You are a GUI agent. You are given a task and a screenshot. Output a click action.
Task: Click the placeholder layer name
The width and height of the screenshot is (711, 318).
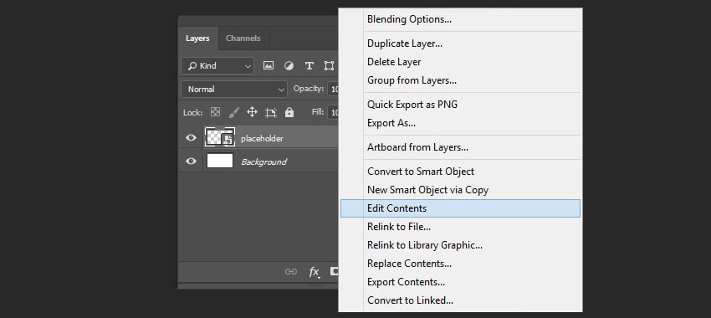pyautogui.click(x=262, y=138)
